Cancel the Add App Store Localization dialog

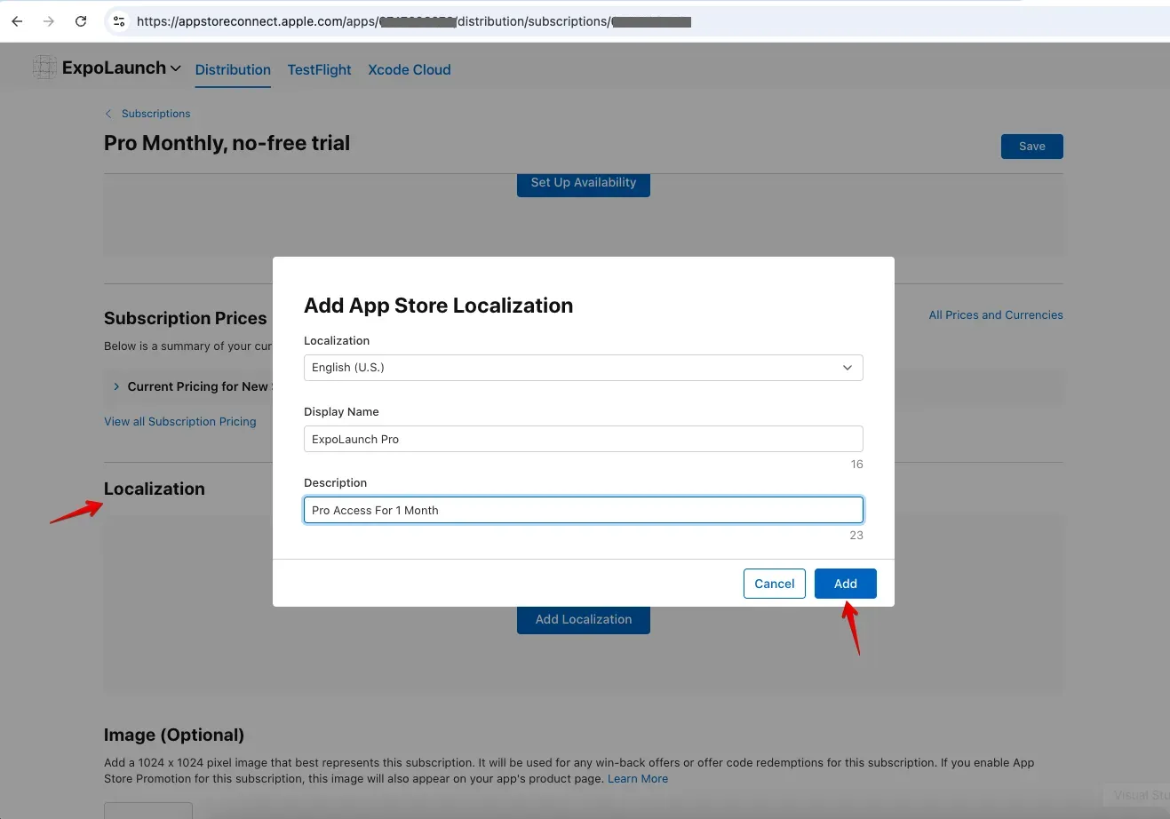click(x=775, y=584)
